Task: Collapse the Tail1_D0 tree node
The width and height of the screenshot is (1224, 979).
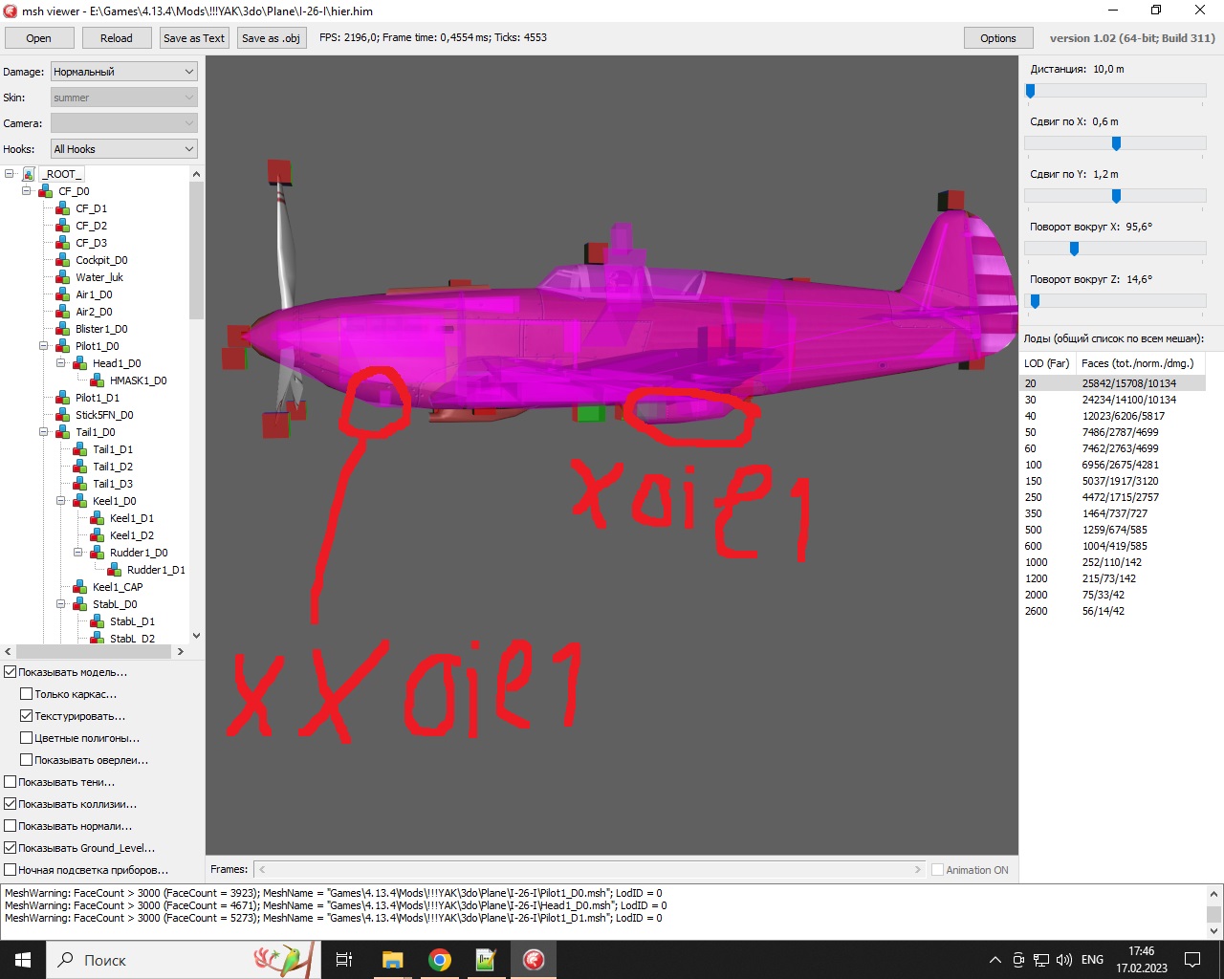Action: (44, 432)
